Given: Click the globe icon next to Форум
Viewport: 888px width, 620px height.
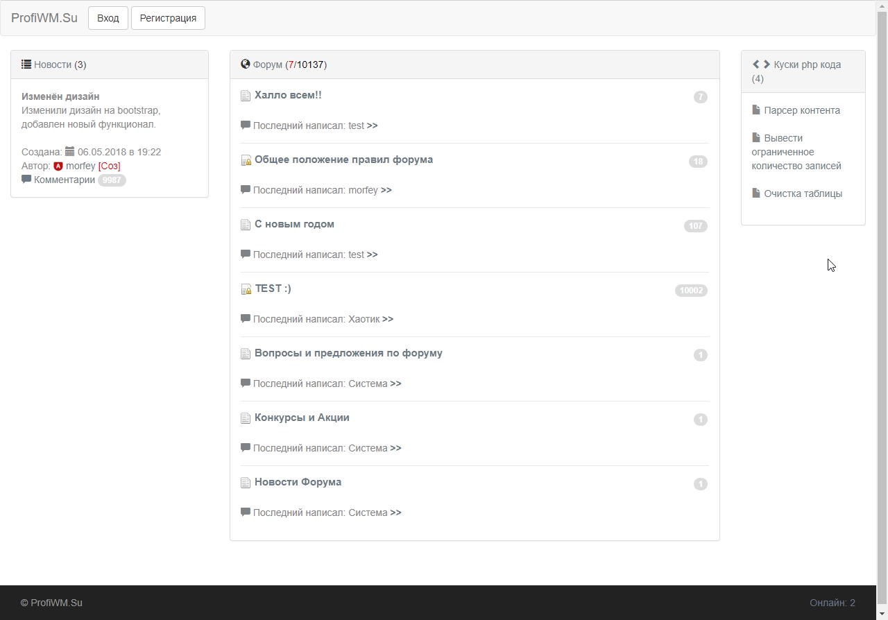Looking at the screenshot, I should (x=246, y=64).
